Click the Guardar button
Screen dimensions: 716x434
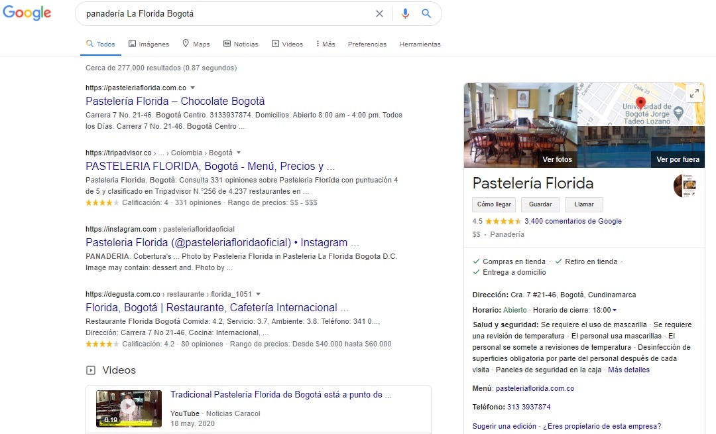tap(540, 204)
